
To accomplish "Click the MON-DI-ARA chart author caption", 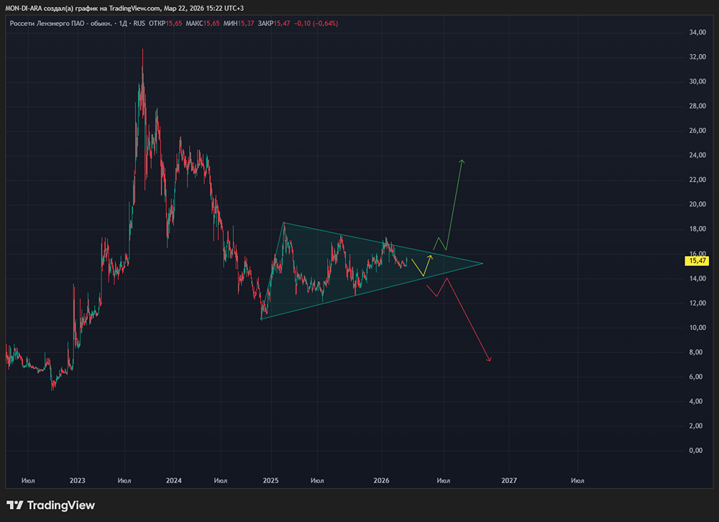I will [124, 8].
